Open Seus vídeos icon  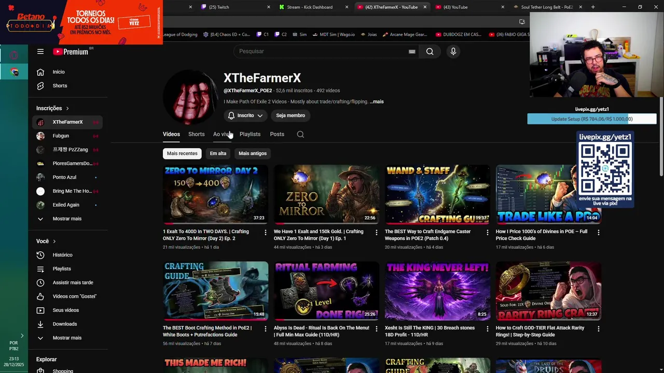[x=40, y=310]
